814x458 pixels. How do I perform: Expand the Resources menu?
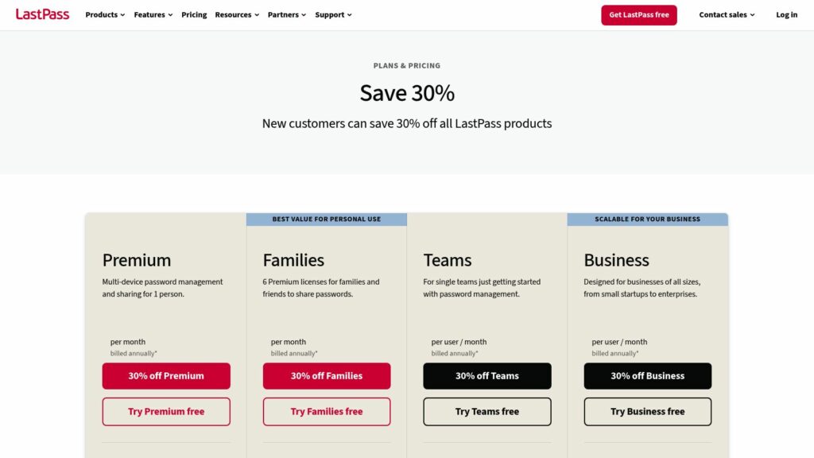(237, 14)
